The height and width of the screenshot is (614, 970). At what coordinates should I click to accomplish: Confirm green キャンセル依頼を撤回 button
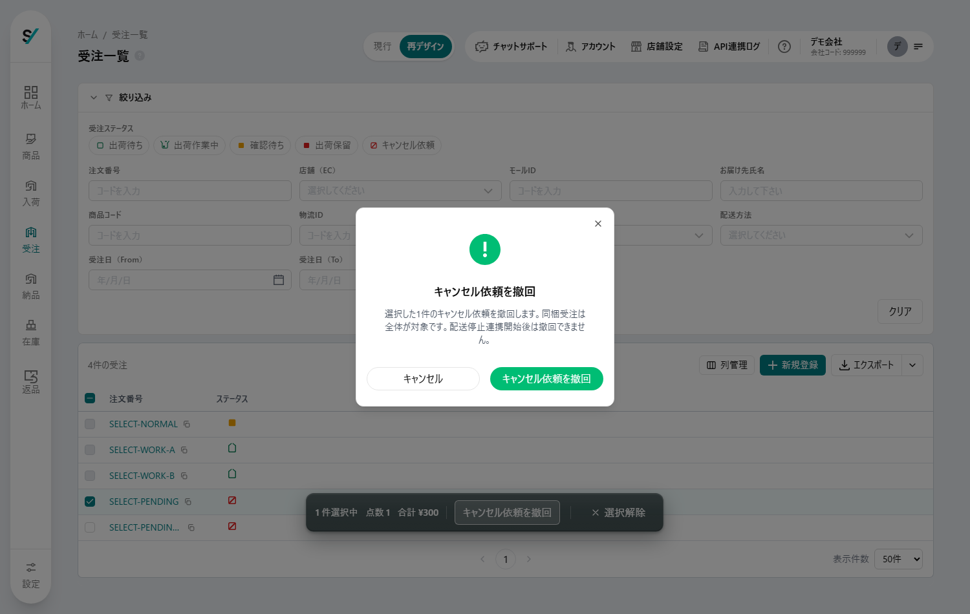(x=546, y=379)
